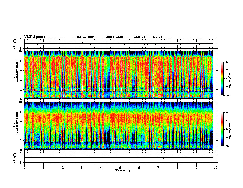Click the "8" time axis tick label
Image resolution: width=243 pixels, height=188 pixels.
tap(177, 168)
